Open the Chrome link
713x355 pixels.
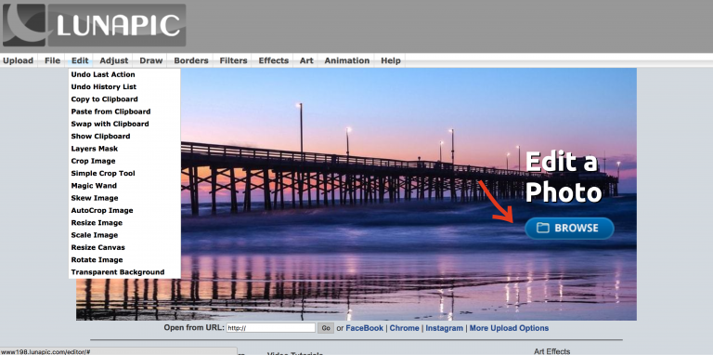[404, 328]
